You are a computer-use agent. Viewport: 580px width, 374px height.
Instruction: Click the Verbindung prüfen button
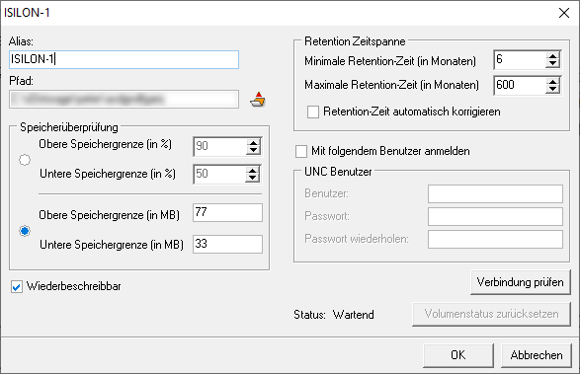[x=521, y=282]
